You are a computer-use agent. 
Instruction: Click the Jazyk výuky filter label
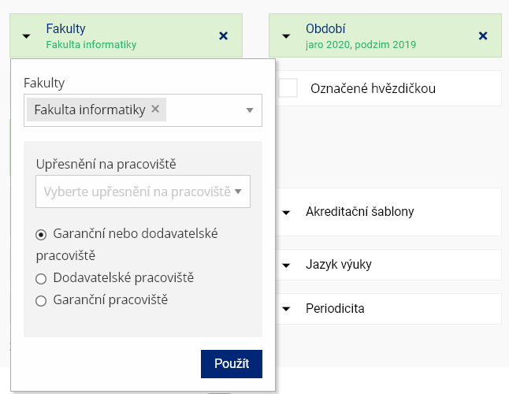pyautogui.click(x=339, y=264)
